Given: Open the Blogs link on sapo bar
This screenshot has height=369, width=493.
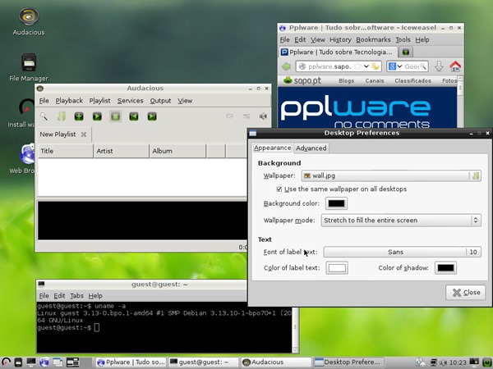Looking at the screenshot, I should 347,81.
